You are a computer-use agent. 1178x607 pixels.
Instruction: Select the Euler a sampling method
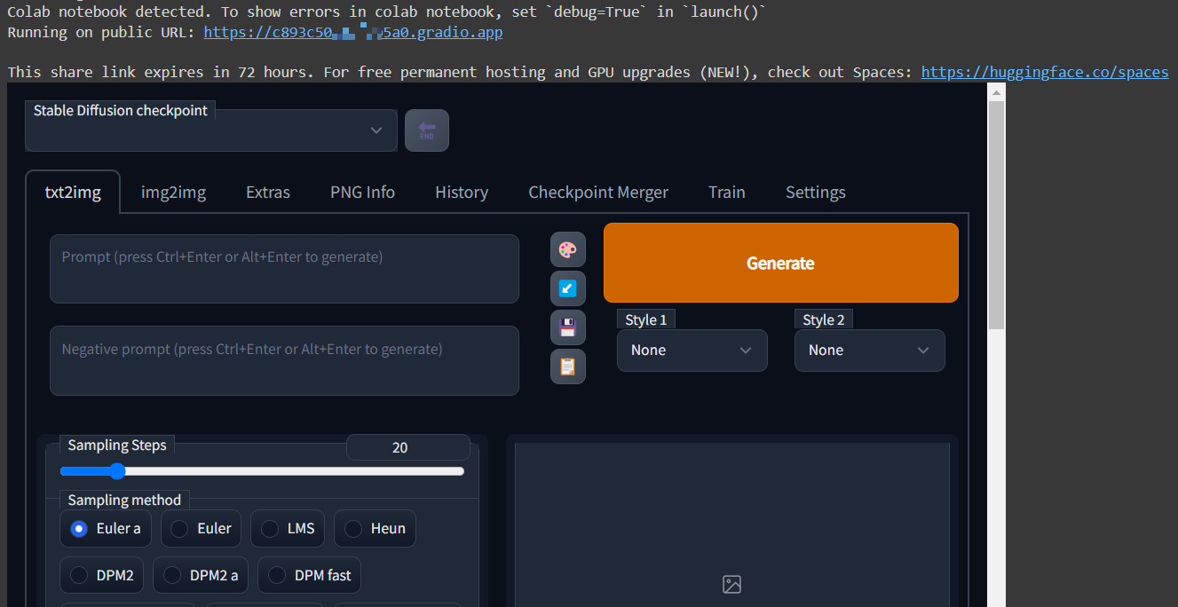(106, 528)
